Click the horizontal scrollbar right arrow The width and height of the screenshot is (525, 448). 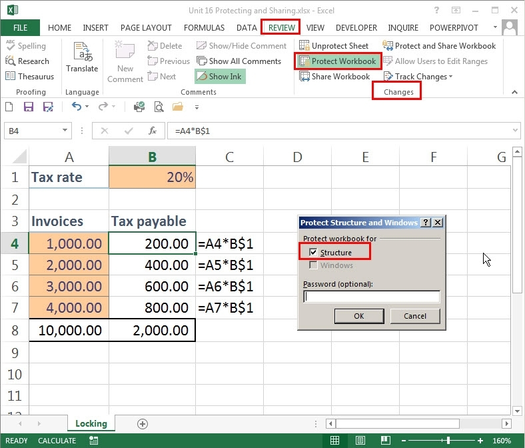(507, 423)
